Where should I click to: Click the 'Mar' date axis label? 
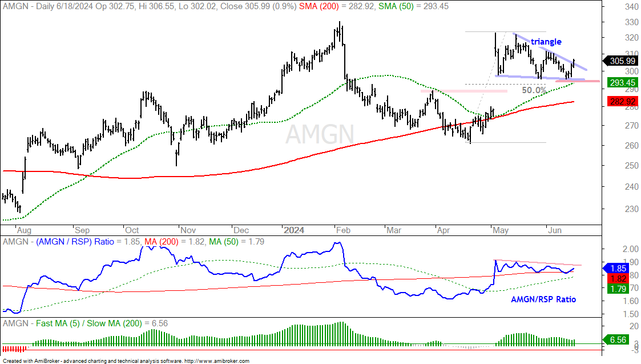click(394, 230)
